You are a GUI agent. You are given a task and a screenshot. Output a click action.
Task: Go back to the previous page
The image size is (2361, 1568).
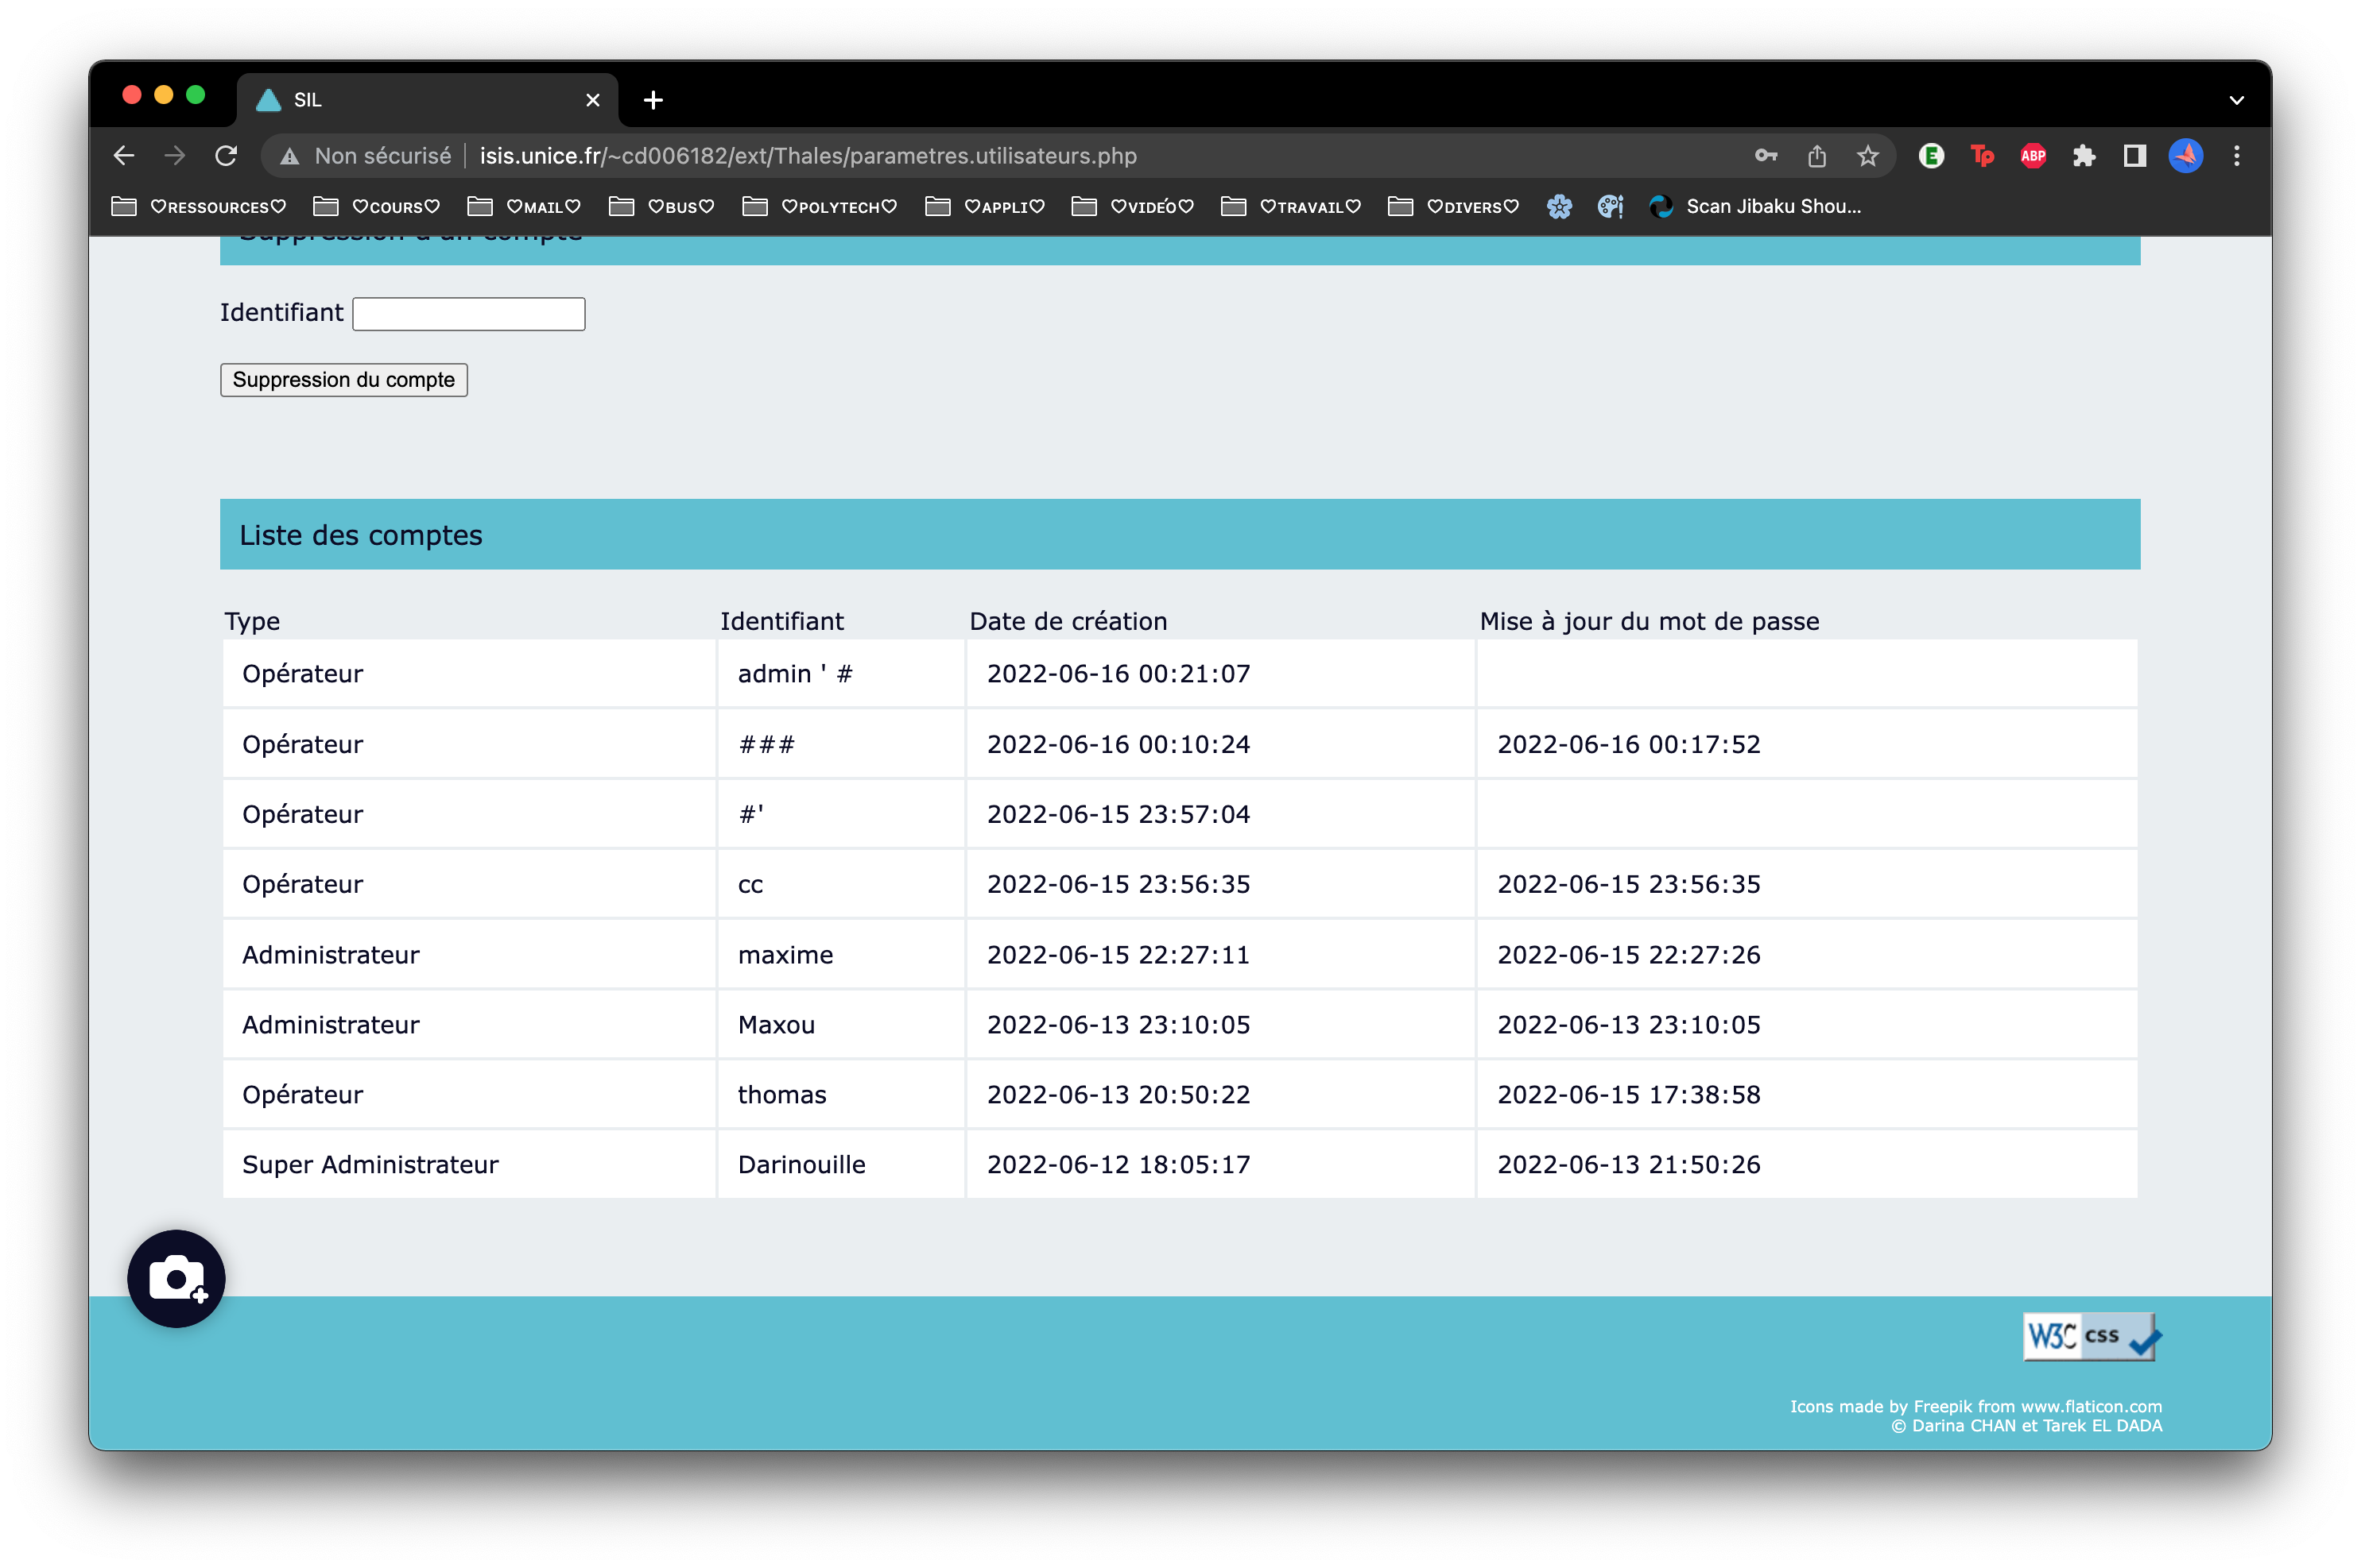[x=124, y=156]
